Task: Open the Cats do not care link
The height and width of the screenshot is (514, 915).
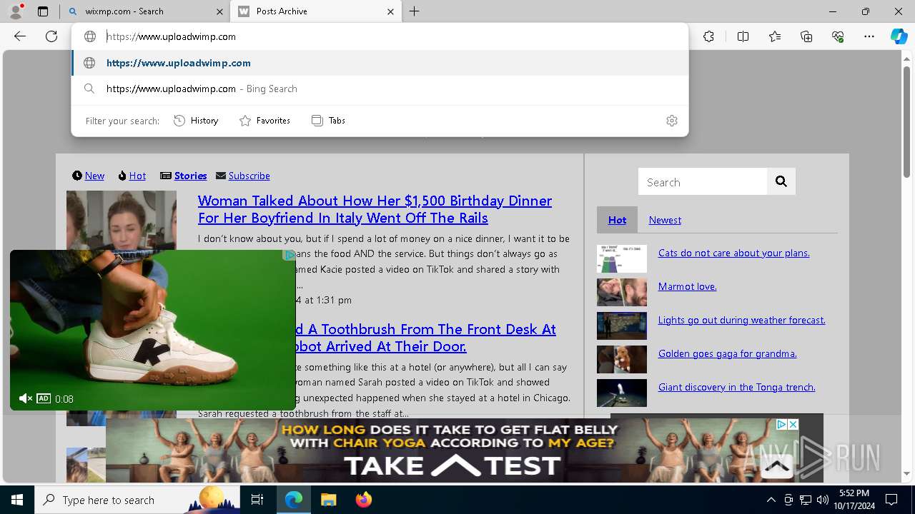Action: (733, 253)
